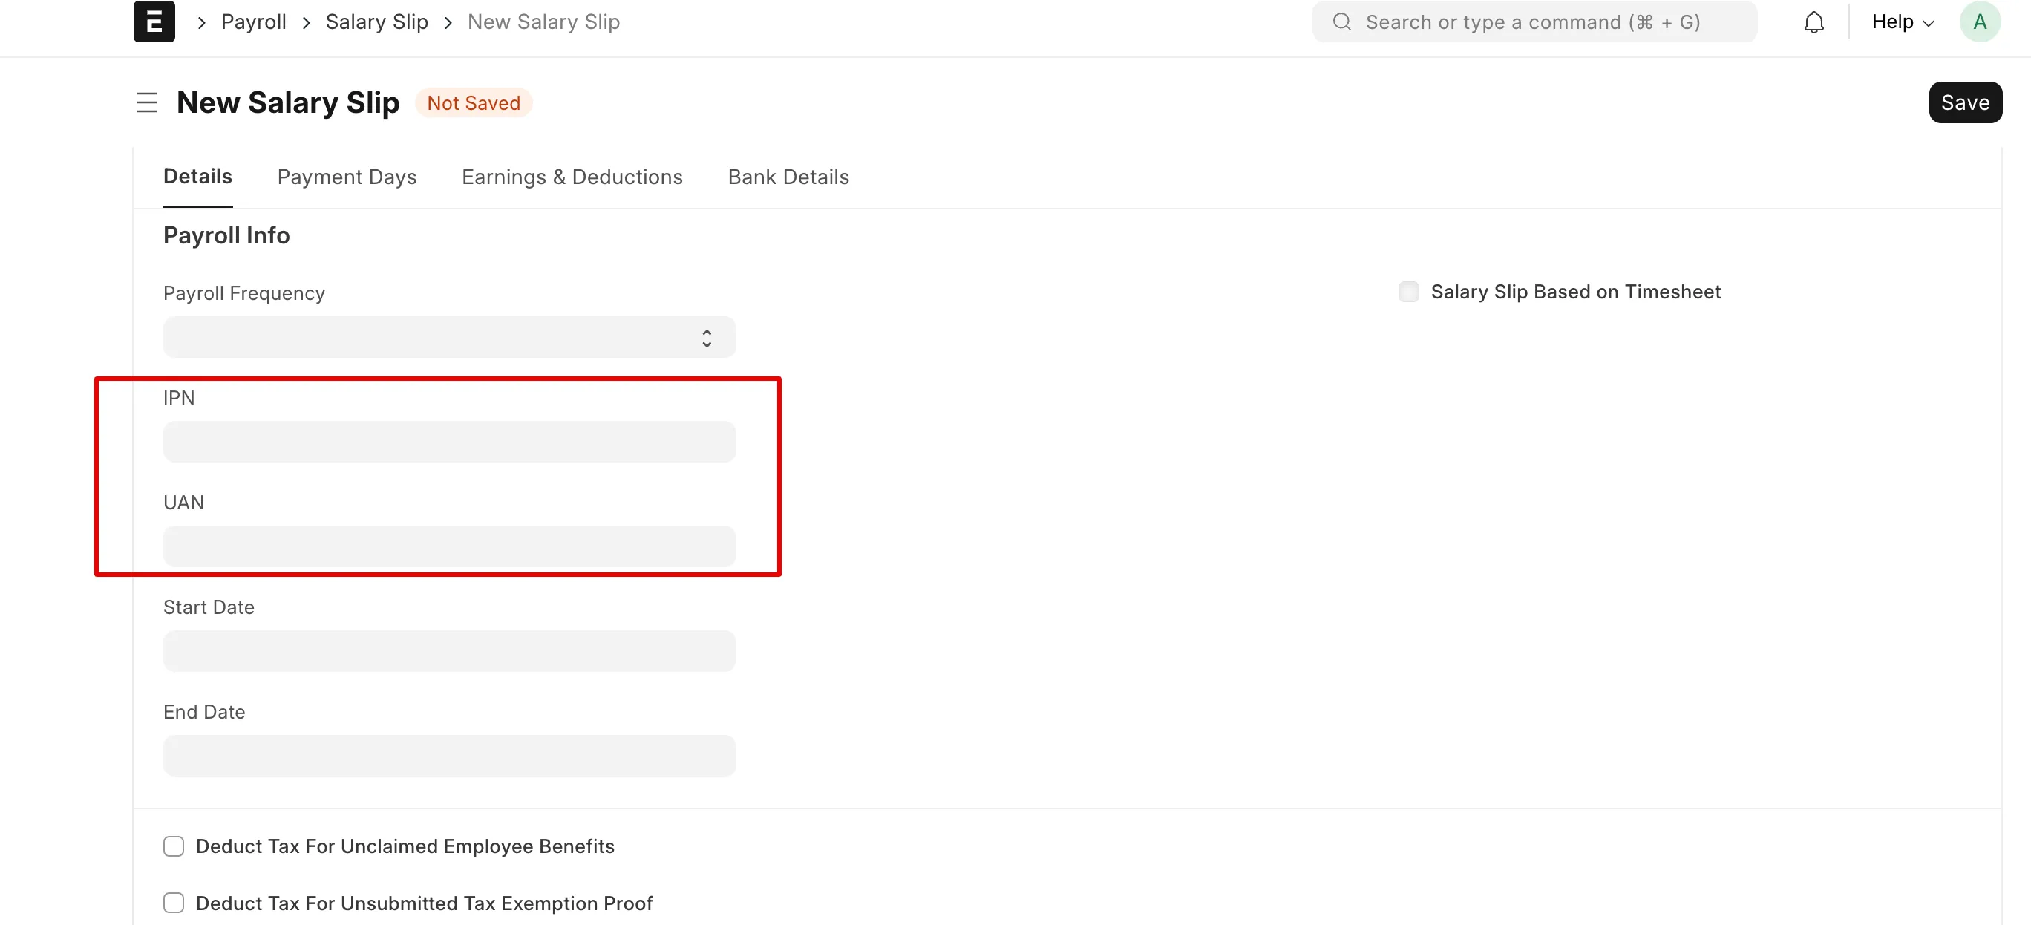The width and height of the screenshot is (2031, 925).
Task: Open the Payroll Frequency dropdown
Action: [x=449, y=338]
